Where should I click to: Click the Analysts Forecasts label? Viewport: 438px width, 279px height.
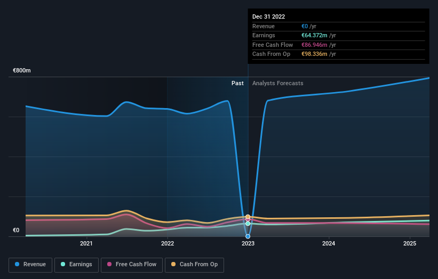(277, 83)
